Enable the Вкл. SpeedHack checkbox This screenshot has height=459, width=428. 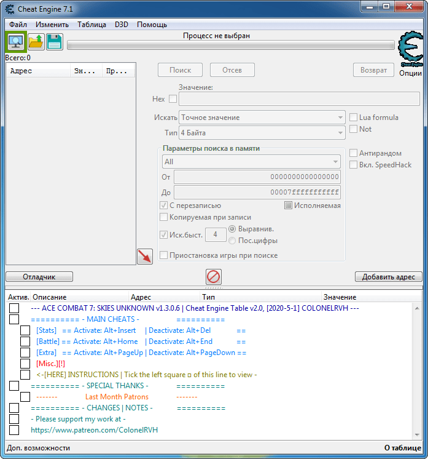(354, 165)
